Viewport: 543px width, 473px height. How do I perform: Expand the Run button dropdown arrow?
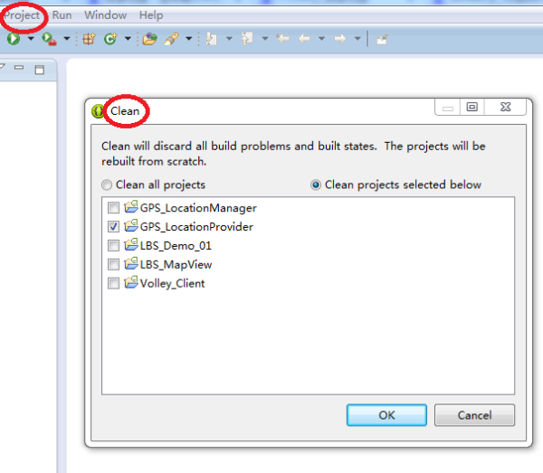pos(31,39)
